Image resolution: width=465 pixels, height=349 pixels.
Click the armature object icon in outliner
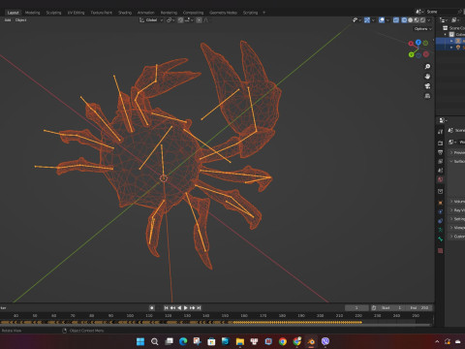pyautogui.click(x=458, y=41)
